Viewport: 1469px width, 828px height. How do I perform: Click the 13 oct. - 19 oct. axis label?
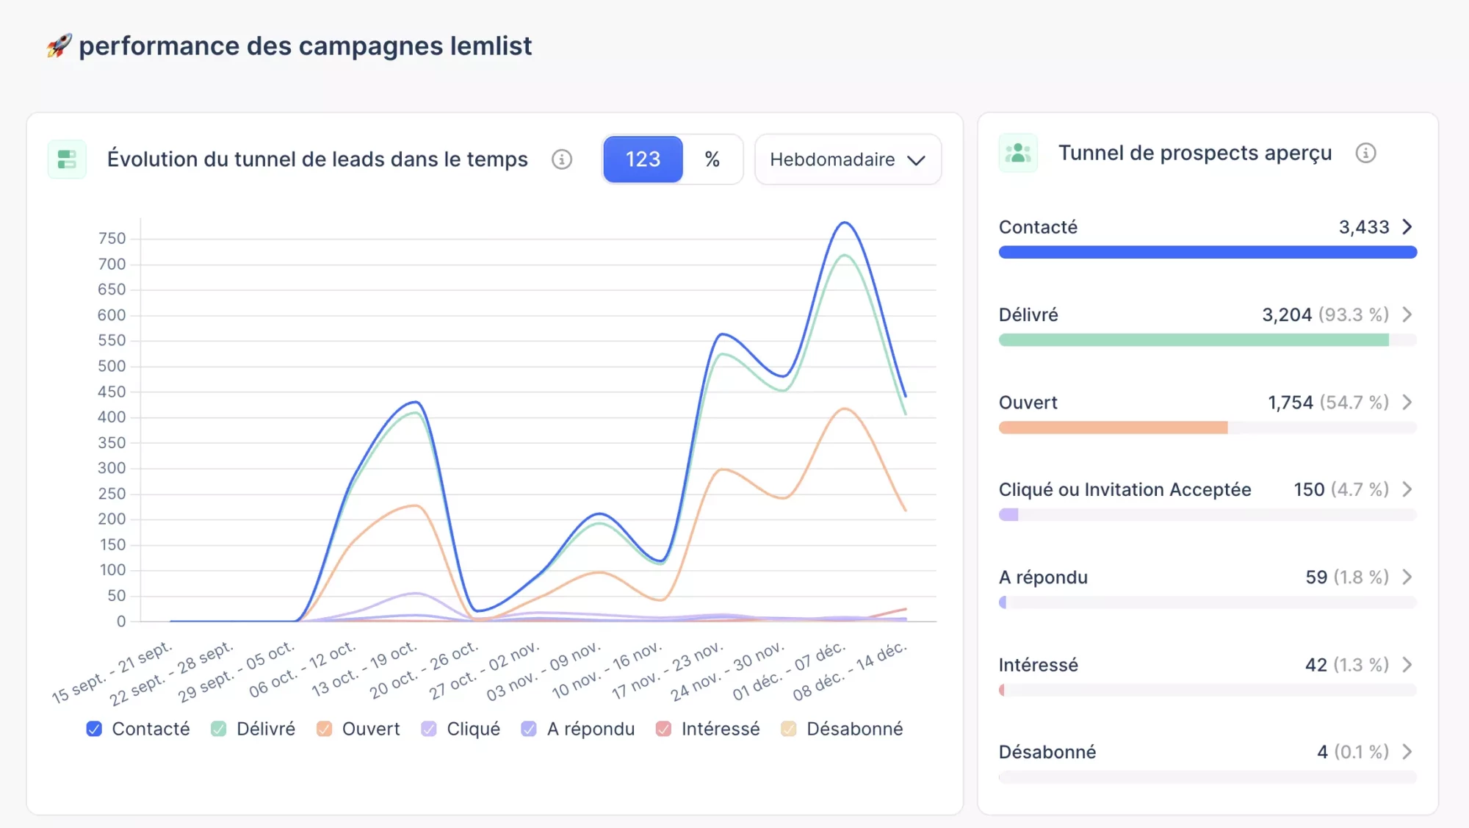(x=364, y=669)
